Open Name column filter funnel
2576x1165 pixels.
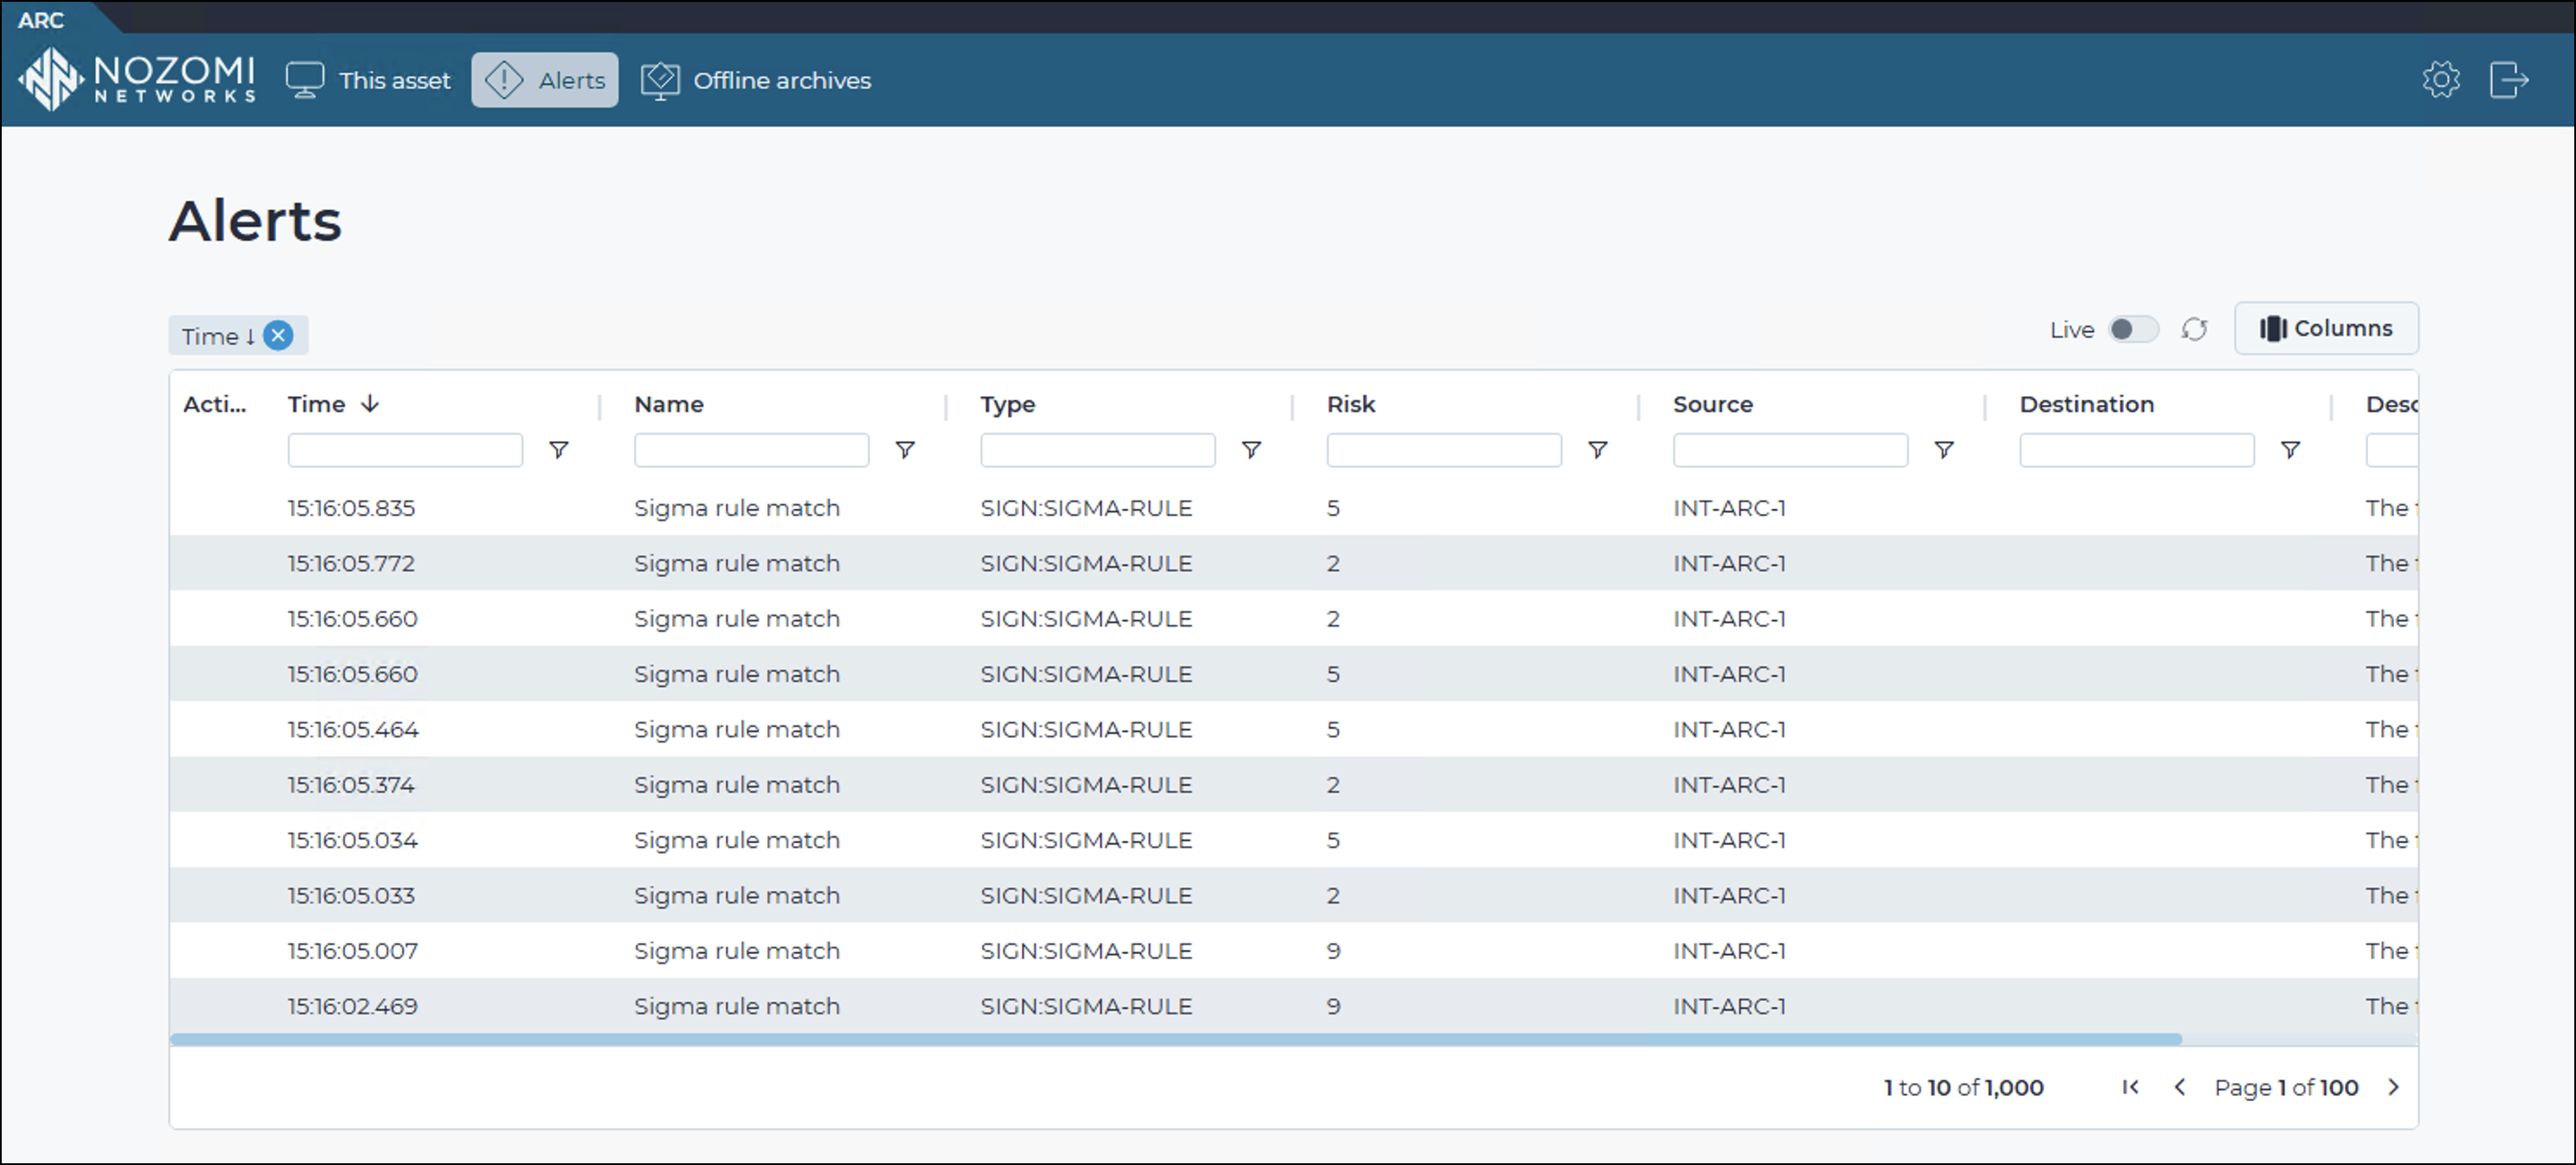[x=905, y=451]
